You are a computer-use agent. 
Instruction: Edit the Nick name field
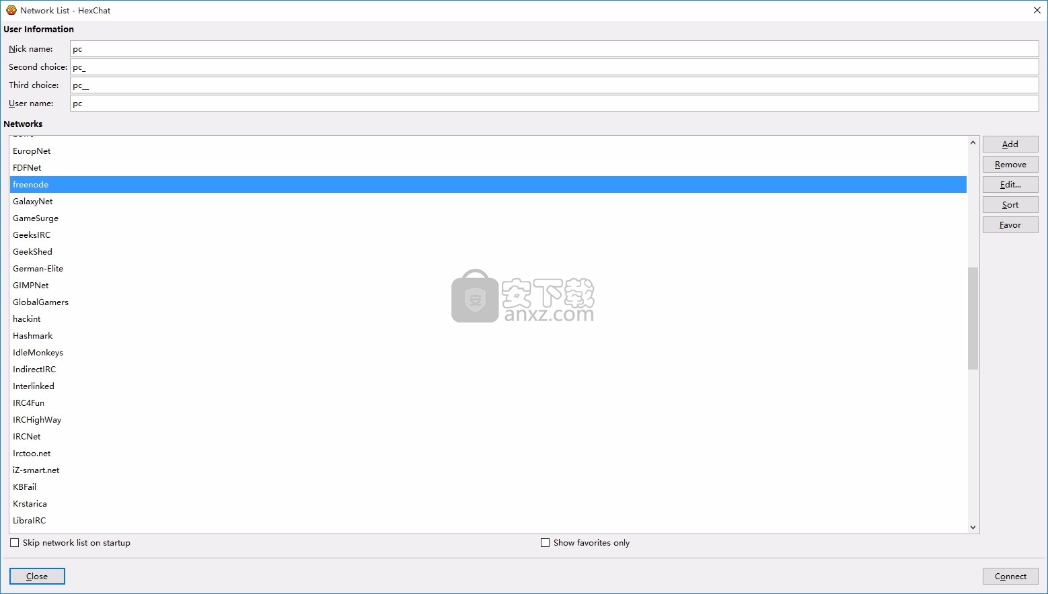click(x=554, y=48)
